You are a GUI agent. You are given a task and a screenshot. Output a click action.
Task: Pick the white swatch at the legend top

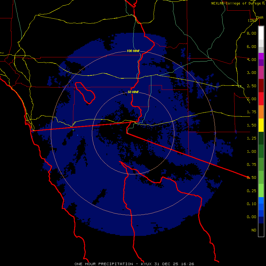pyautogui.click(x=261, y=33)
